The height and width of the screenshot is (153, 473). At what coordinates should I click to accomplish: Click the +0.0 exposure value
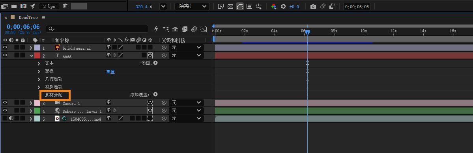click(x=294, y=6)
